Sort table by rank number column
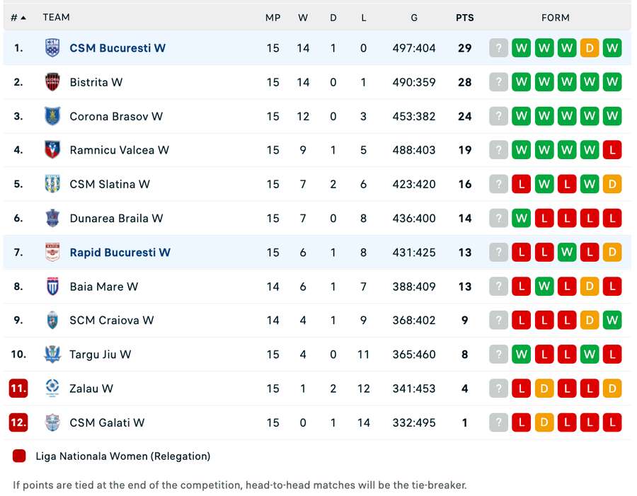 click(18, 18)
